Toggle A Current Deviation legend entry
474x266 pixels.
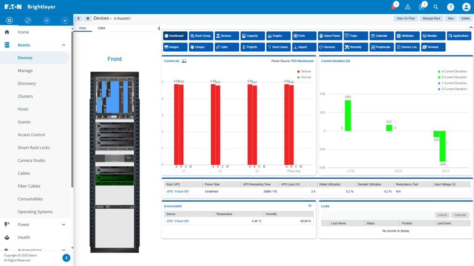coord(454,72)
